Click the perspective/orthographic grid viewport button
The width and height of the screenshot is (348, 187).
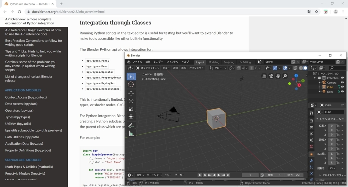pyautogui.click(x=264, y=76)
